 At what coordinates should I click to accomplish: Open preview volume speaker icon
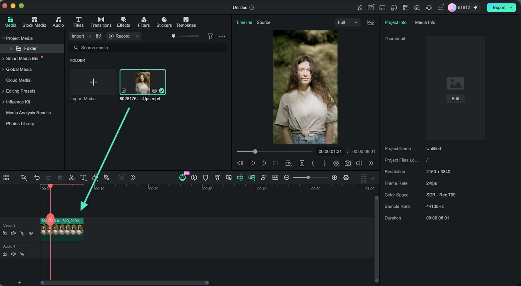coord(359,163)
